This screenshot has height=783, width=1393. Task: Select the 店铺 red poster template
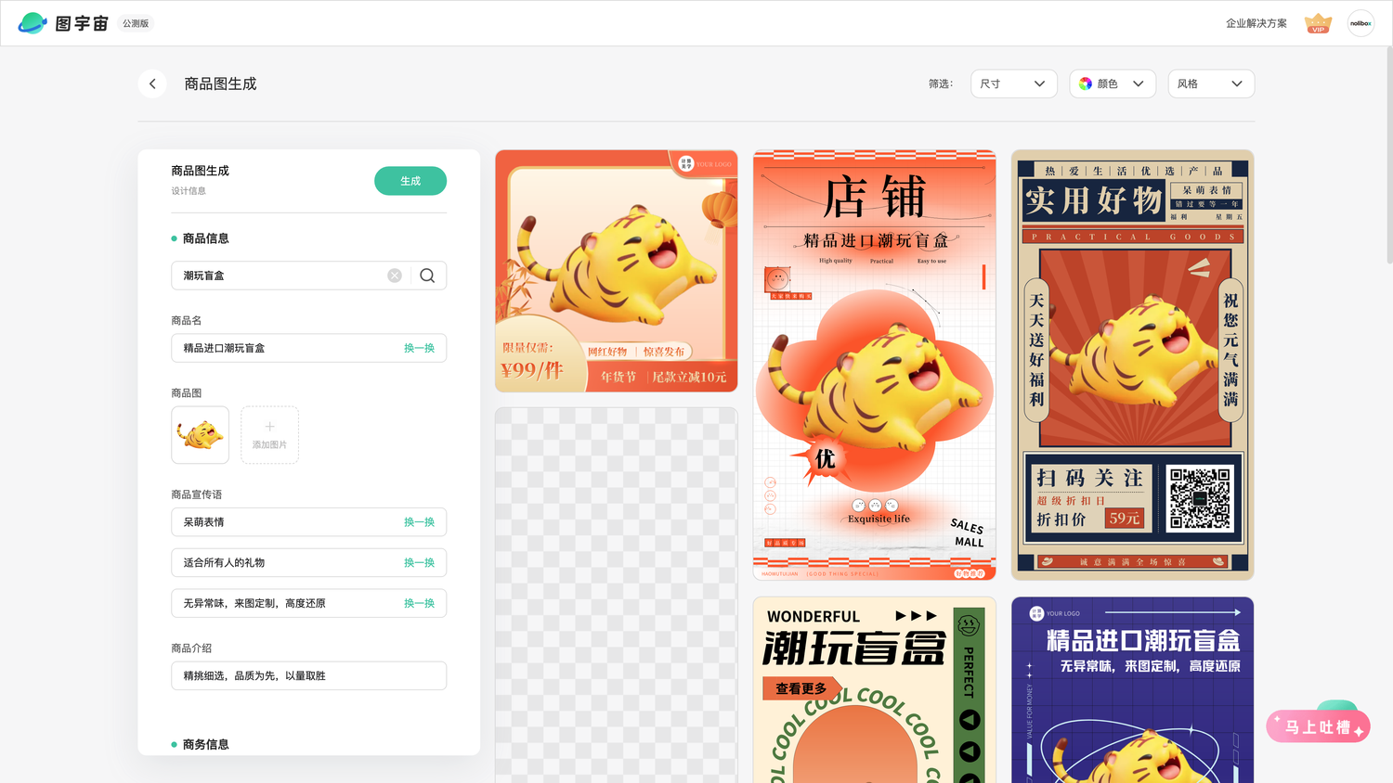(874, 366)
